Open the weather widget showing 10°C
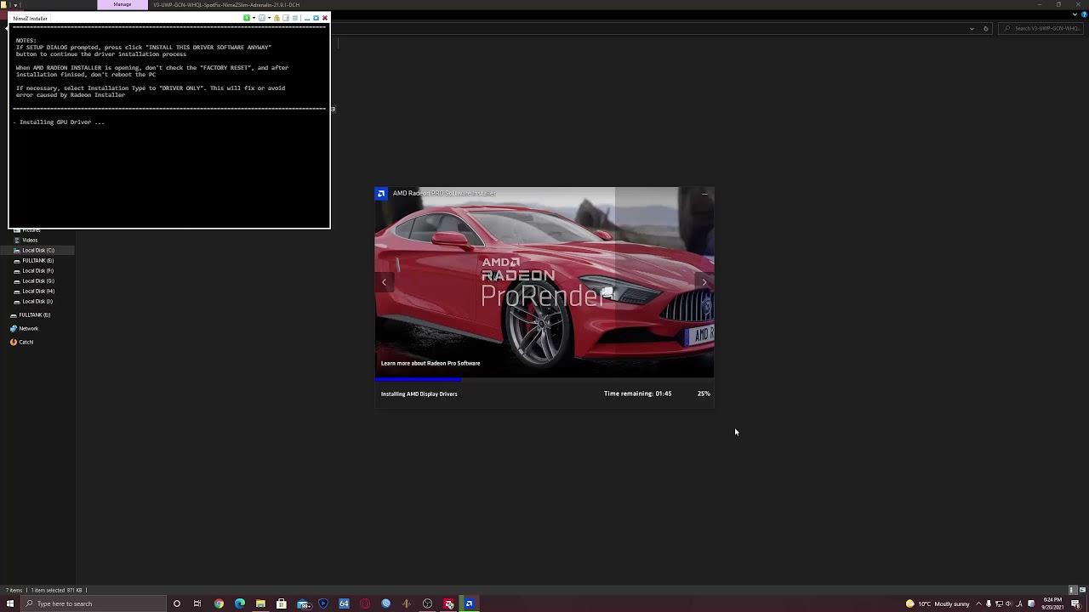Image resolution: width=1089 pixels, height=612 pixels. tap(938, 603)
